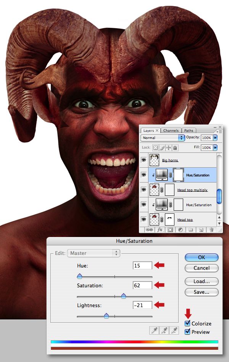
Task: Open the layer style fx menu
Action: click(x=160, y=230)
